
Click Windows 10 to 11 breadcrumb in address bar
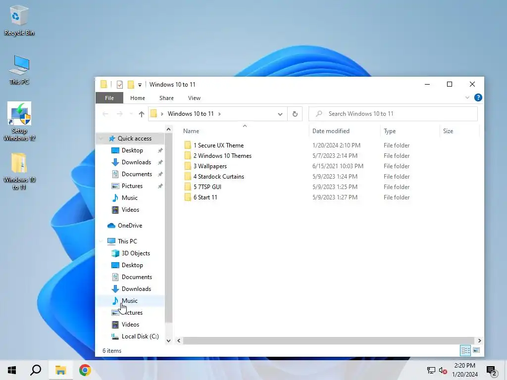[x=191, y=114]
